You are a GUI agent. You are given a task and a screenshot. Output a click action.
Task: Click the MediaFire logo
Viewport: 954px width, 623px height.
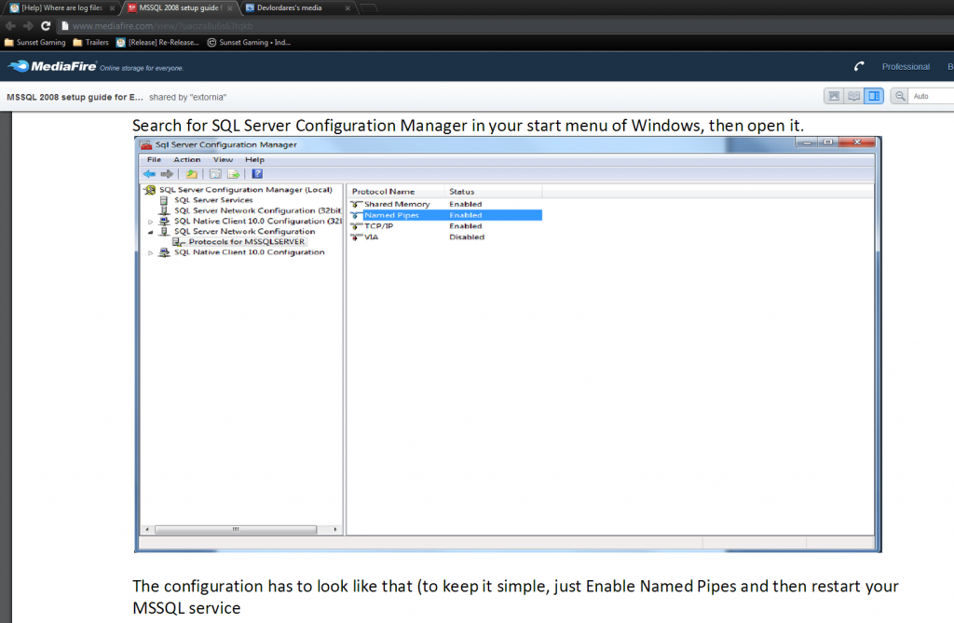pyautogui.click(x=52, y=66)
